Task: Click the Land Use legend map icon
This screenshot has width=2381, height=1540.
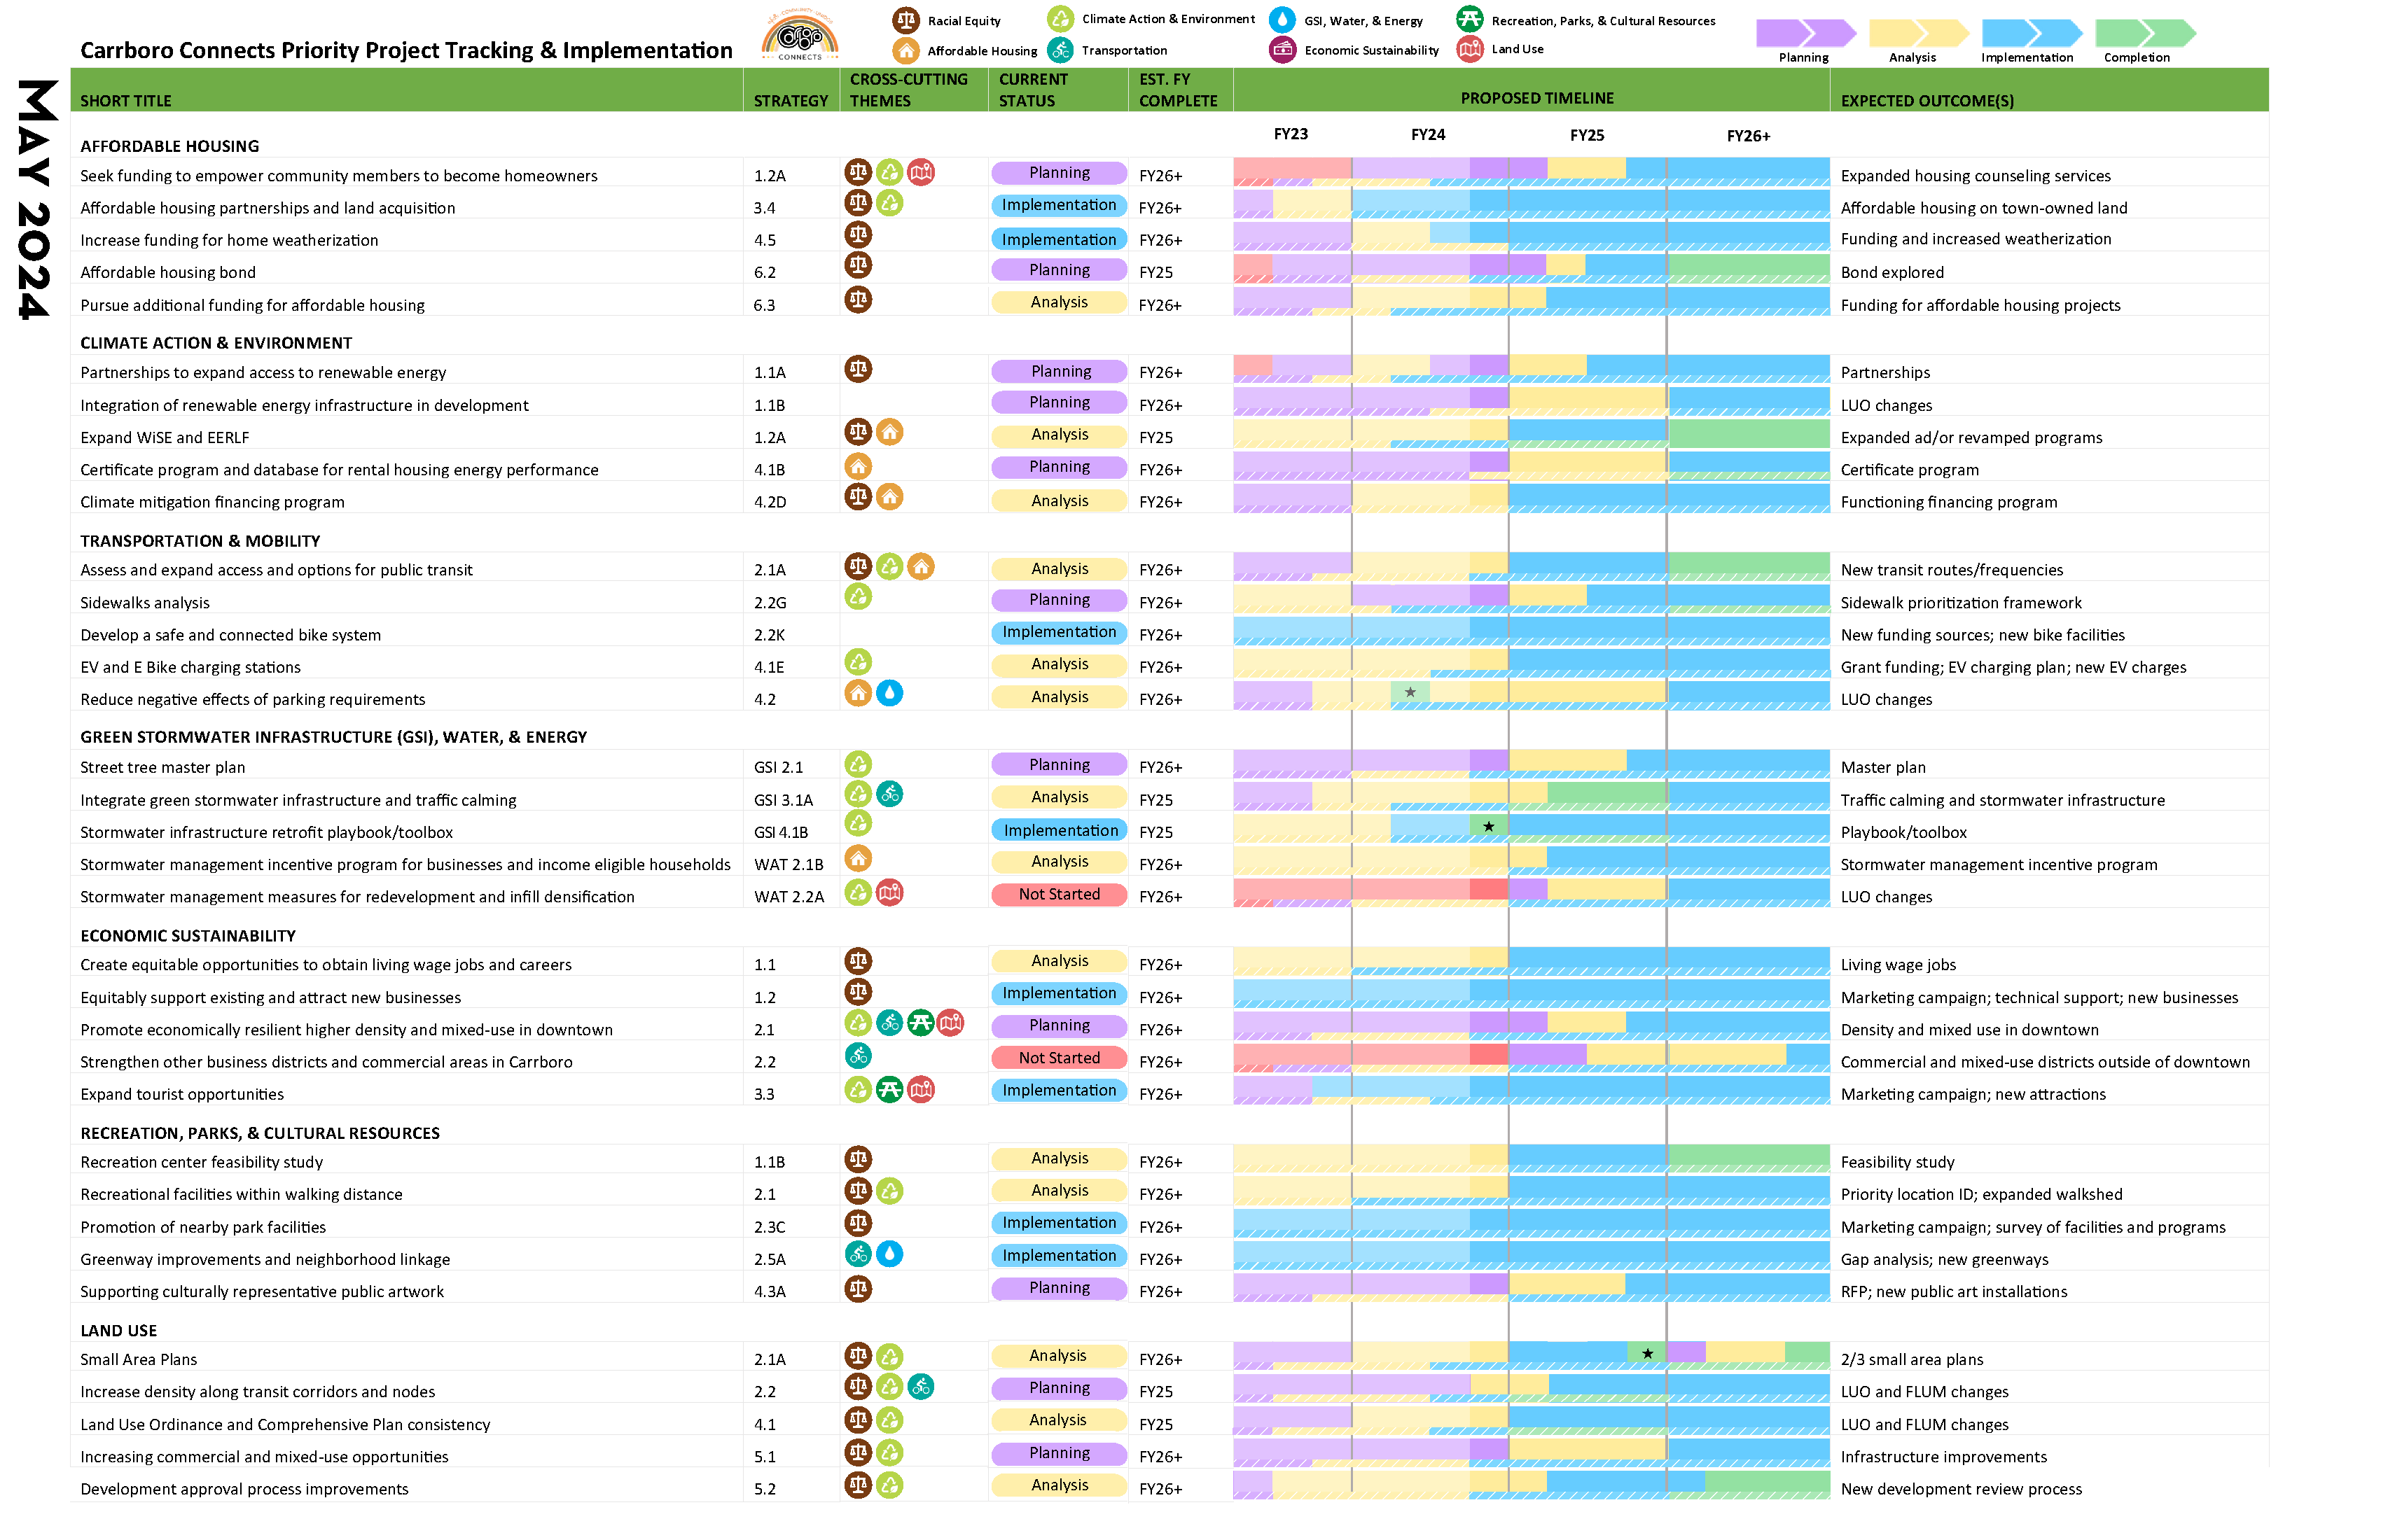Action: [x=1470, y=48]
